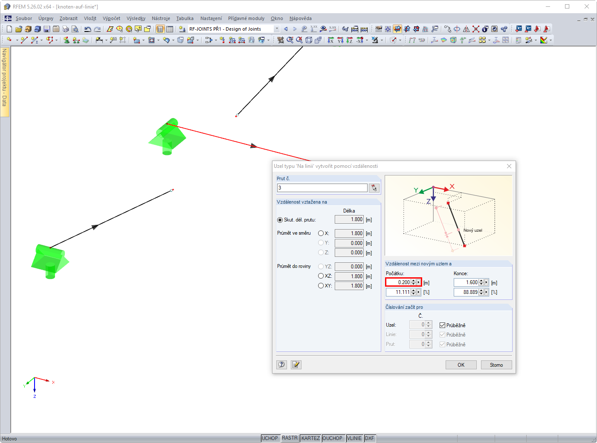Image resolution: width=597 pixels, height=443 pixels.
Task: Confirm the dialog with OK
Action: tap(461, 365)
